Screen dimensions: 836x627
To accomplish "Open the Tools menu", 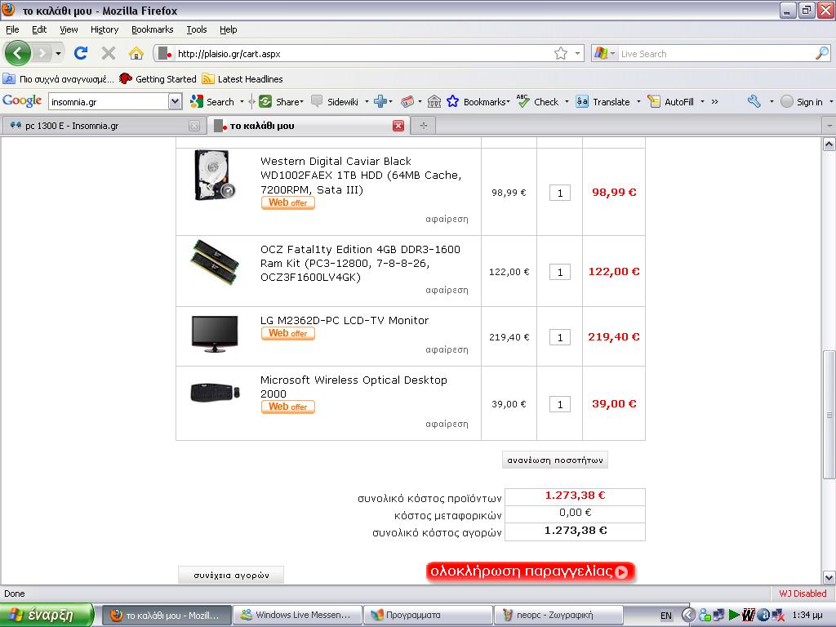I will [196, 29].
